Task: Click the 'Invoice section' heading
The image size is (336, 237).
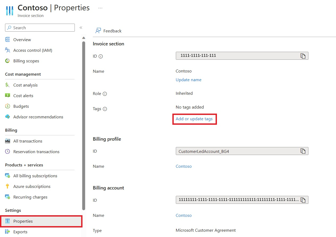Action: 108,44
